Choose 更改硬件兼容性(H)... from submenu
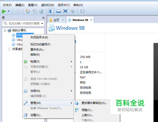This screenshot has width=158, height=122. (x=94, y=103)
